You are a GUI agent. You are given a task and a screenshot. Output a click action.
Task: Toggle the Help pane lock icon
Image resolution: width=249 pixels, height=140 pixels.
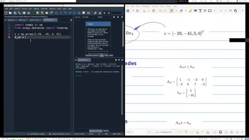pos(118,17)
